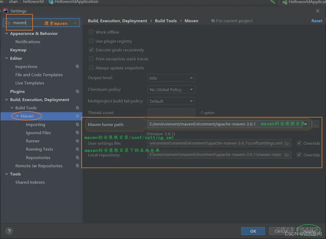Image resolution: width=326 pixels, height=239 pixels.
Task: Enable Always update snapshots checkbox
Action: coord(91,68)
